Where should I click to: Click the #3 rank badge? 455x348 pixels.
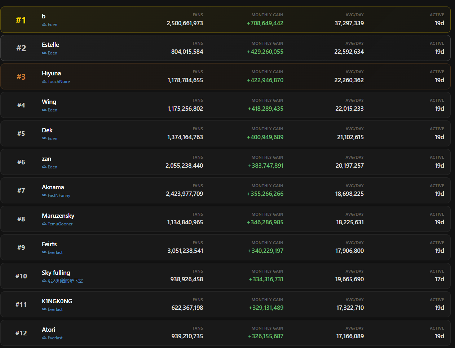pos(21,77)
